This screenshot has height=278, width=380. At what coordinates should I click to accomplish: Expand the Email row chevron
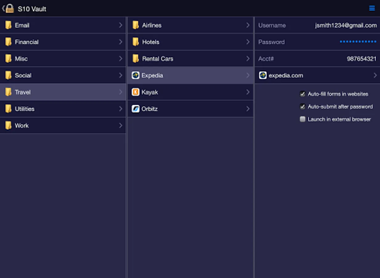click(121, 25)
